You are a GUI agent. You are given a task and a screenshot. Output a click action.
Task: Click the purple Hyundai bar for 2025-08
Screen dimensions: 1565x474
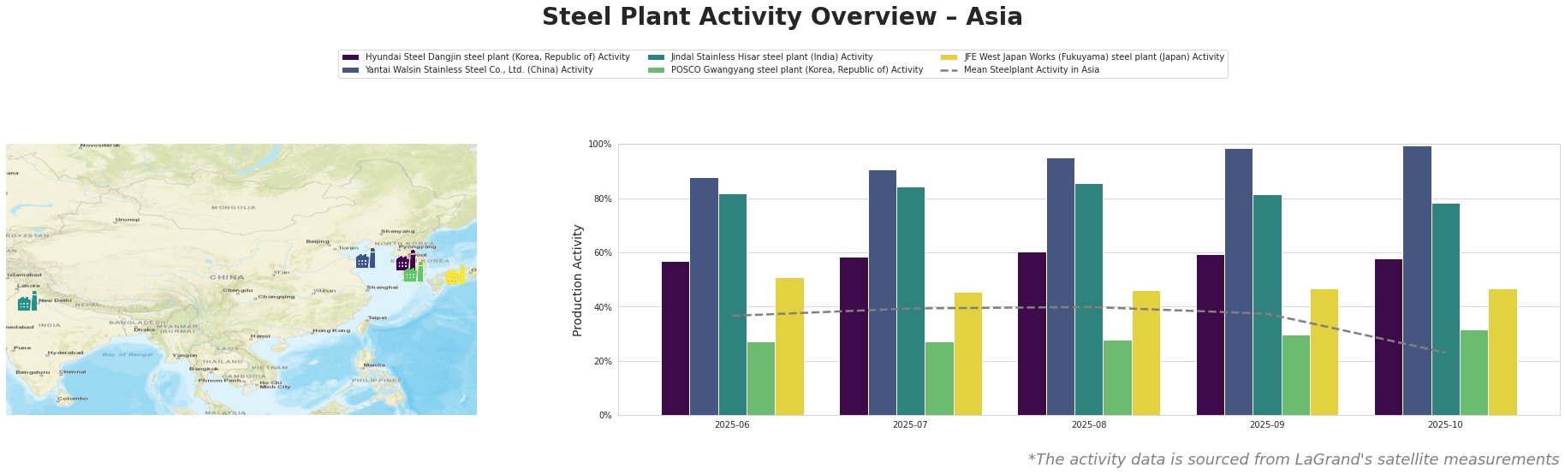[x=1032, y=334]
